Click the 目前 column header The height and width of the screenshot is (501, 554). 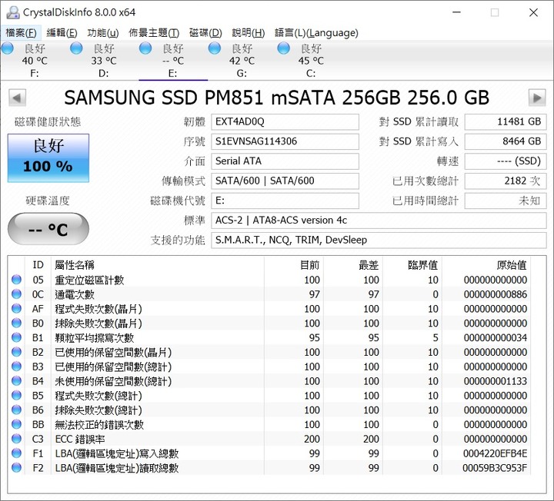point(309,265)
